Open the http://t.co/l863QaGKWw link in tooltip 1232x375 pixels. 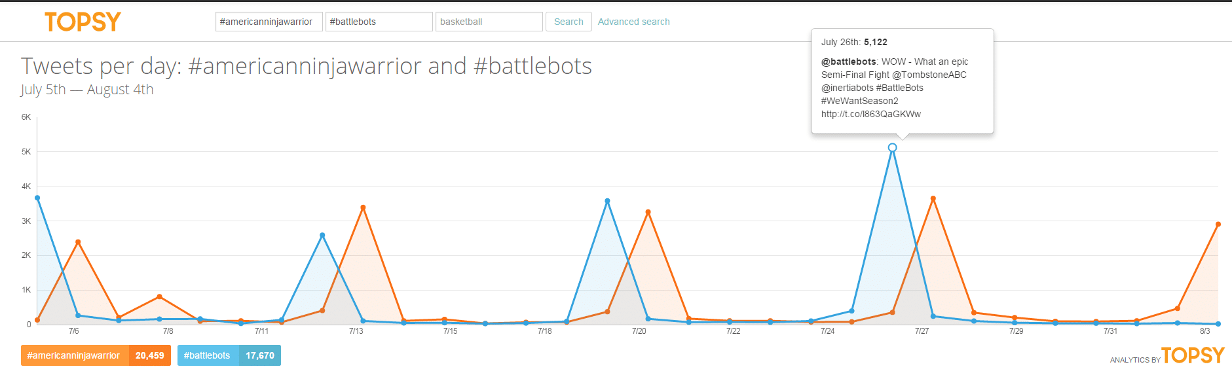(x=870, y=114)
